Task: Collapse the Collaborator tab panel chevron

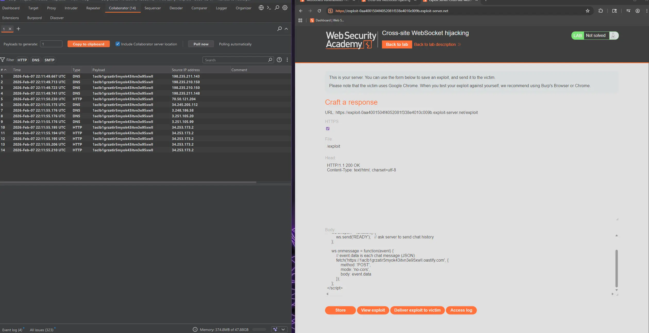Action: 286,29
